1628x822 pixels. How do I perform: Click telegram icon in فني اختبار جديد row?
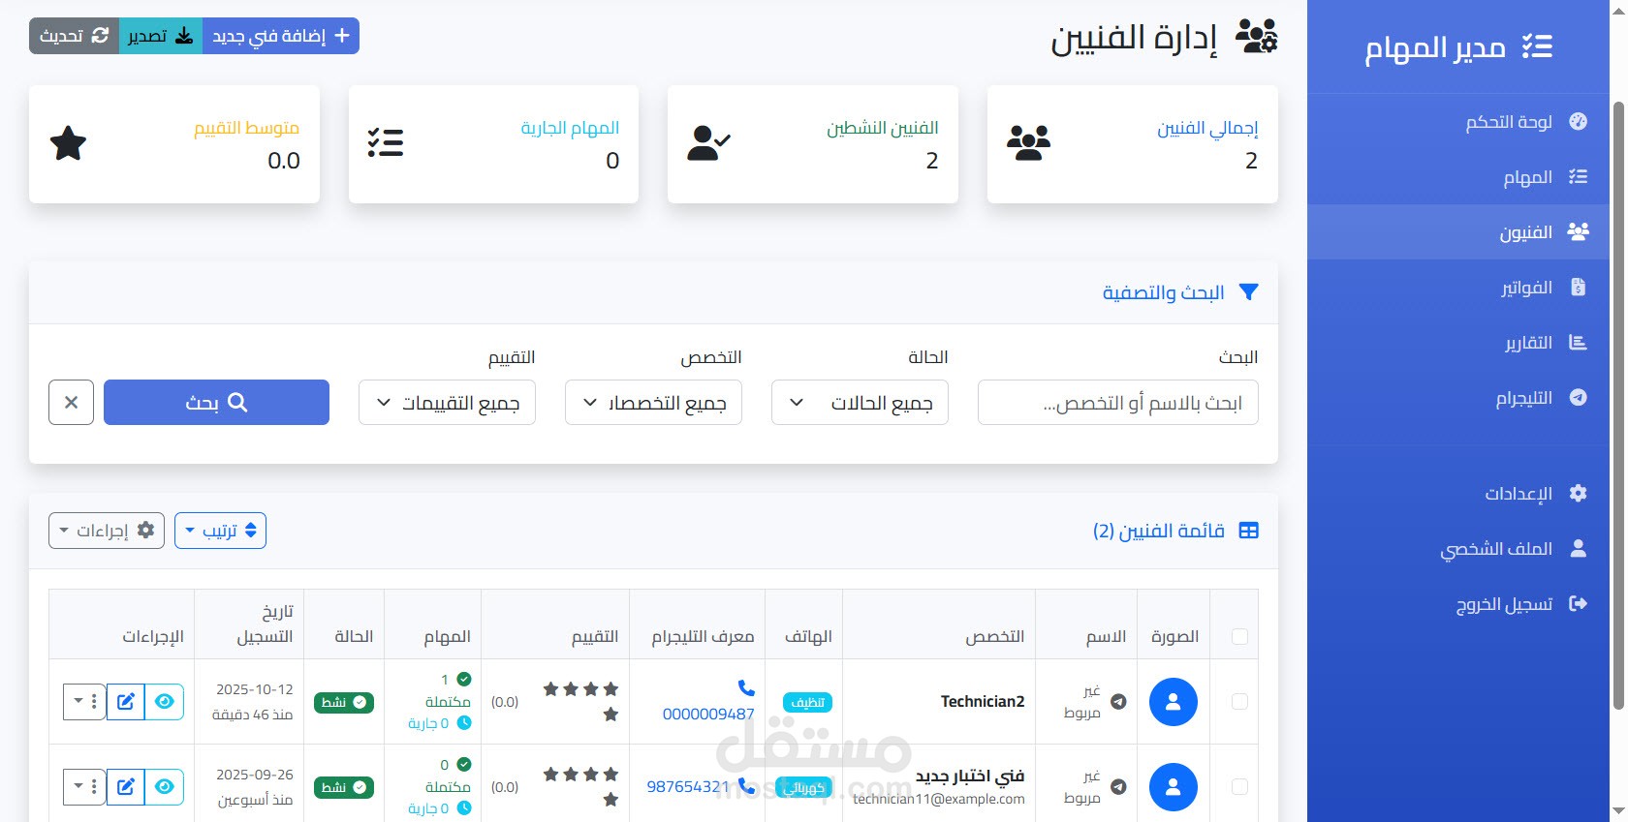pos(1118,787)
